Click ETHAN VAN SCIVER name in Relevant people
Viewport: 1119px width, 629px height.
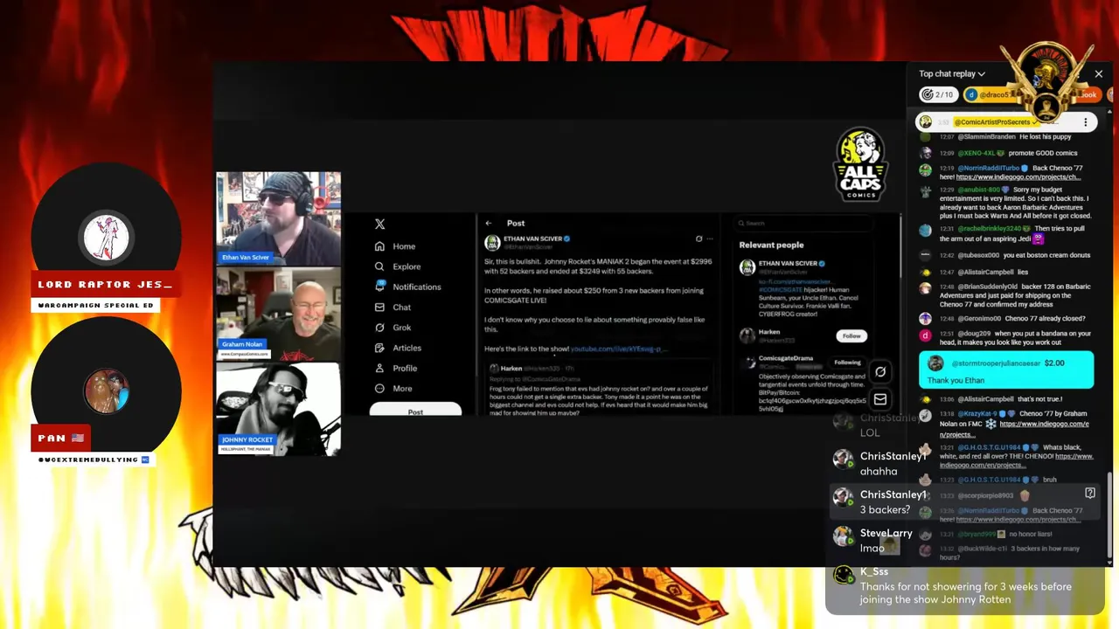tap(787, 263)
